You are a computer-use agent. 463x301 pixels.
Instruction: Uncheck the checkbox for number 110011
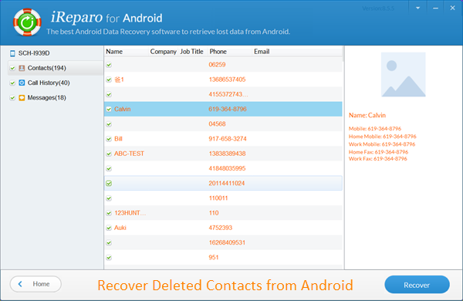point(109,198)
